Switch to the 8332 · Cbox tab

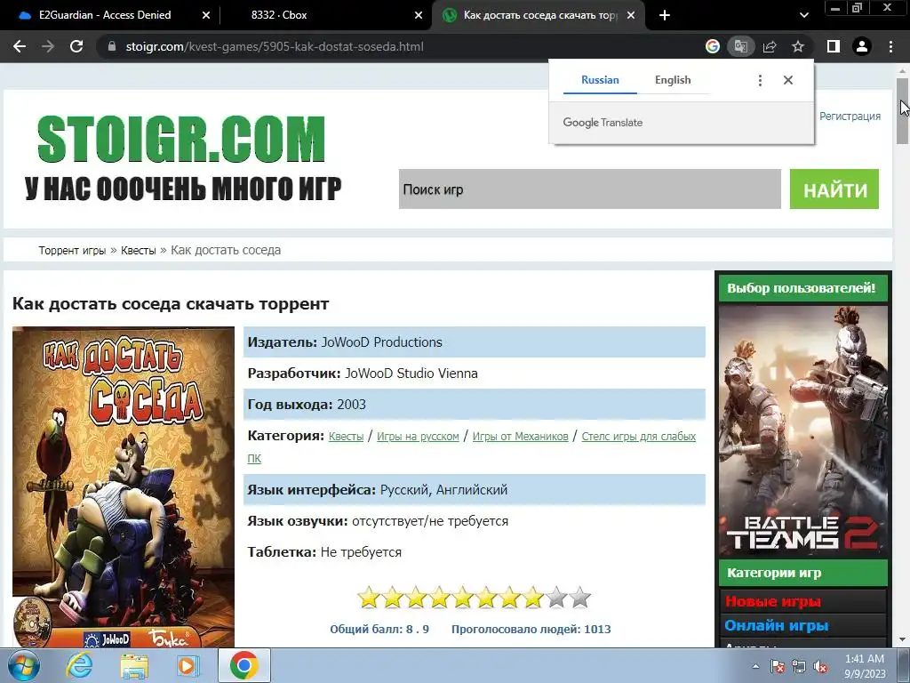(x=325, y=16)
